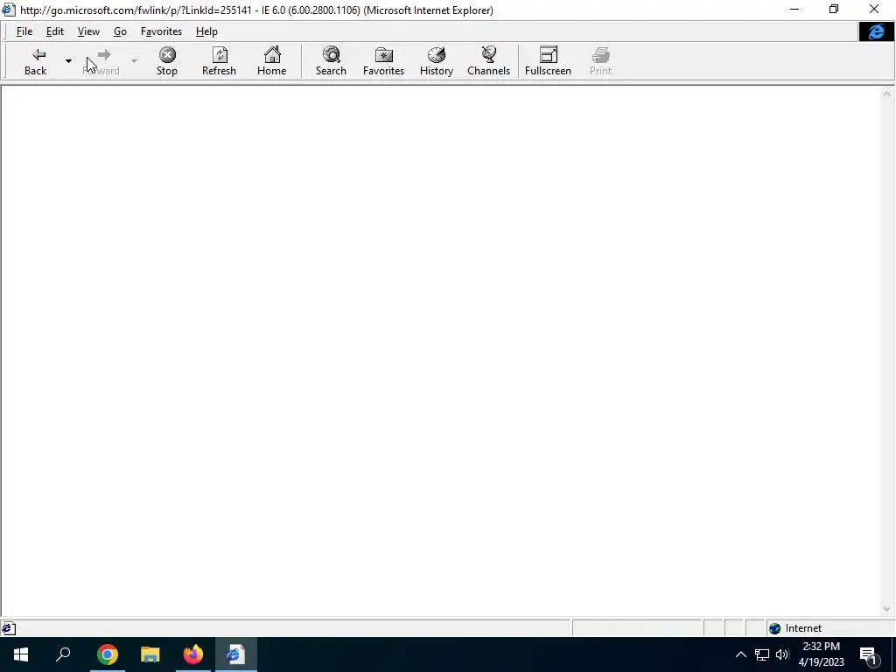The height and width of the screenshot is (672, 896).
Task: Open the Windows Start menu
Action: pos(21,654)
